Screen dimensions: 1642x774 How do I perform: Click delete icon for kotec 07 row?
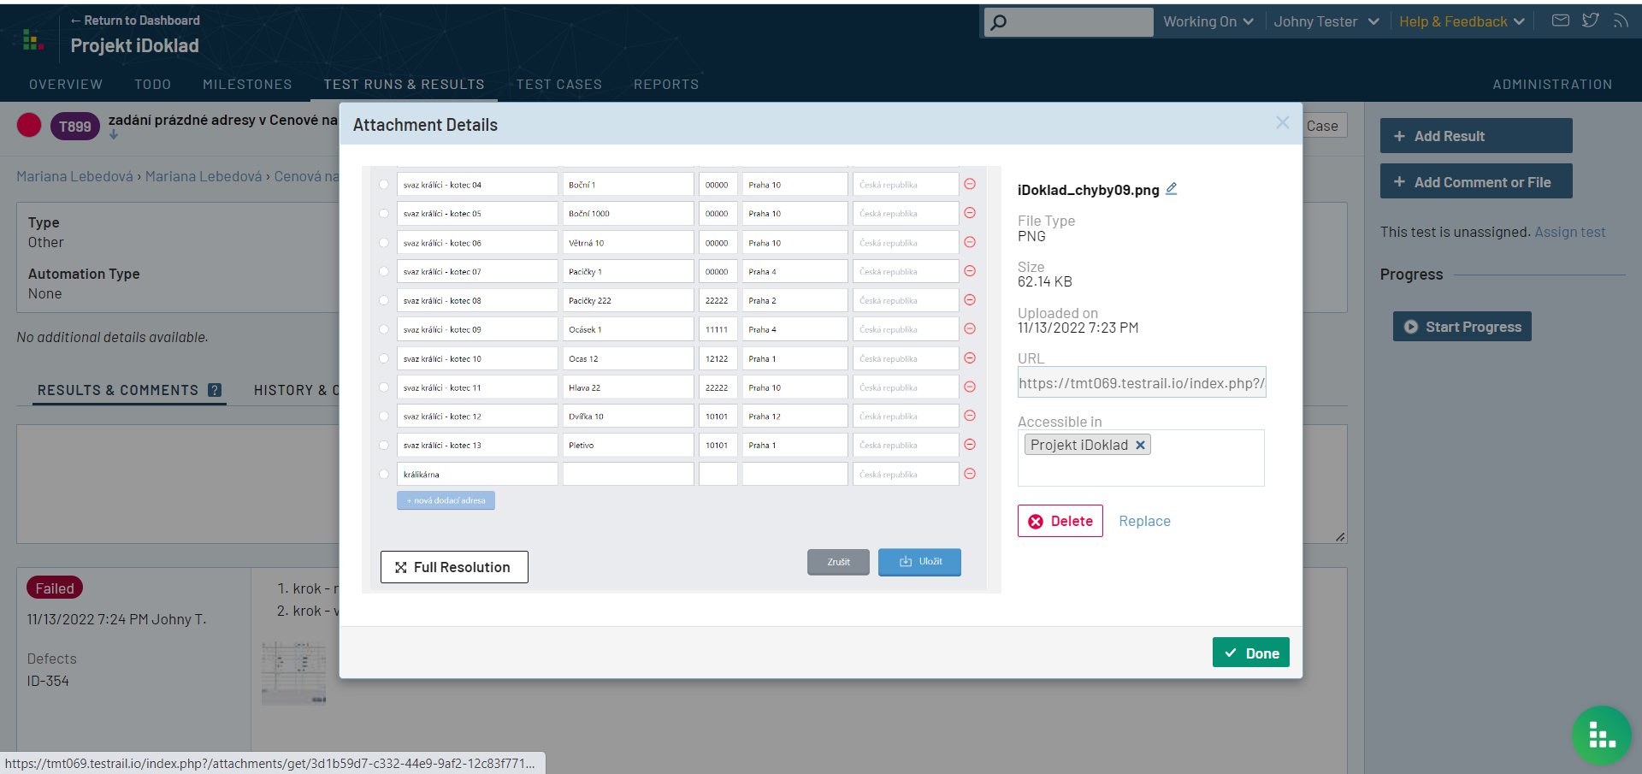click(970, 271)
